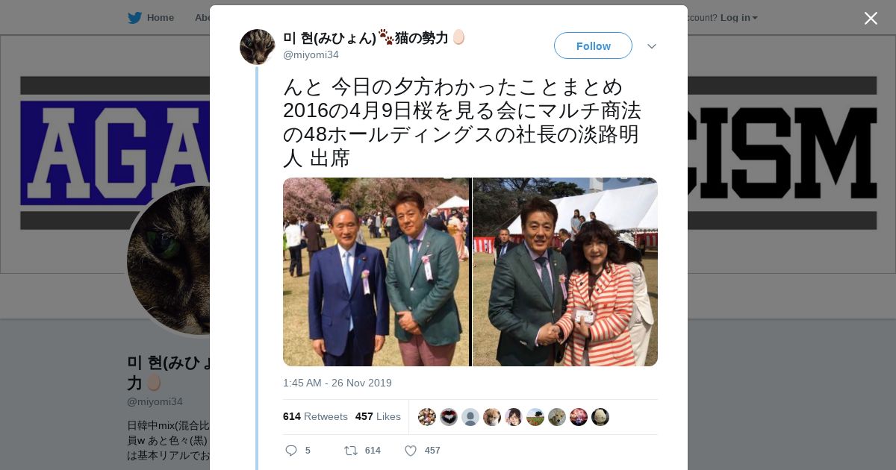Click the retweet arrows icon
The height and width of the screenshot is (470, 896).
pos(350,451)
